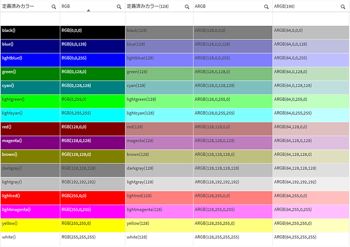Select the brown() cell

pyautogui.click(x=30, y=157)
